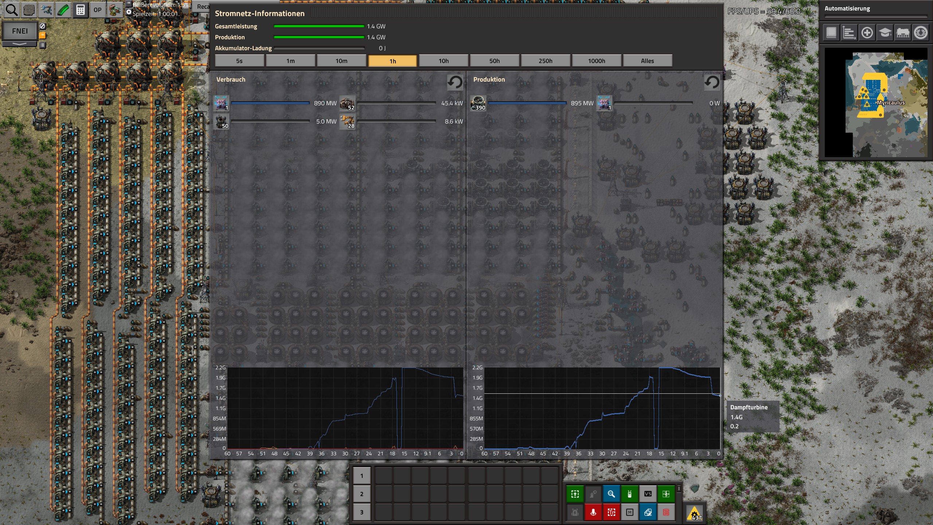Click the OP button in top toolbar
The width and height of the screenshot is (933, 525).
pos(97,10)
